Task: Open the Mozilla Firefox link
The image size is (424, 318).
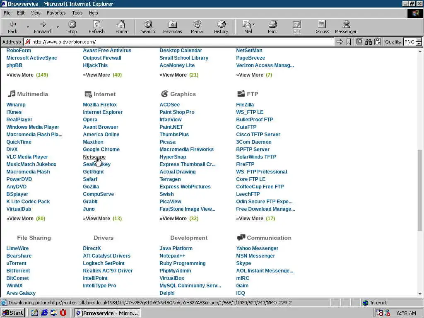Action: [x=100, y=105]
